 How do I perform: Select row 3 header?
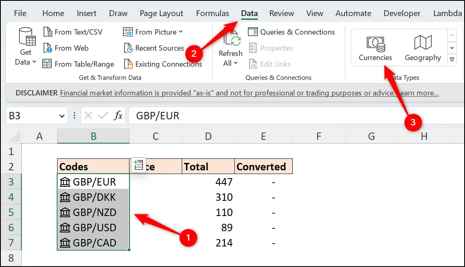click(x=11, y=181)
